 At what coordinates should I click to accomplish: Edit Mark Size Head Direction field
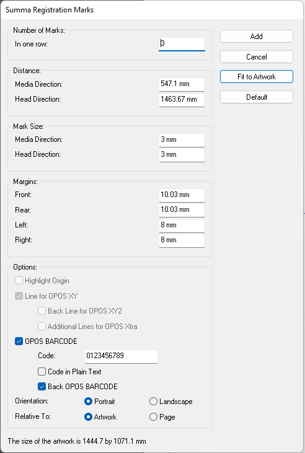tap(182, 155)
